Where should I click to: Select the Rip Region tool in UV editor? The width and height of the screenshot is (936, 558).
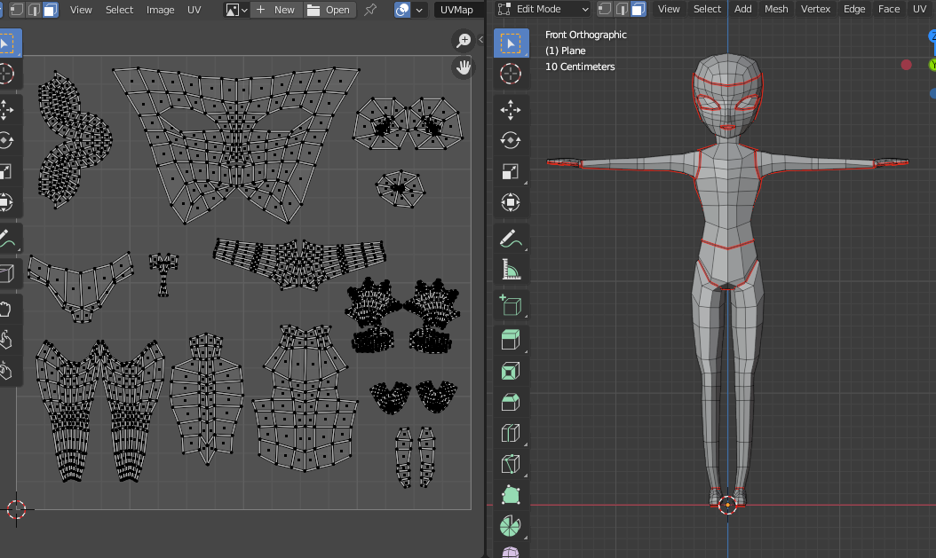(5, 273)
